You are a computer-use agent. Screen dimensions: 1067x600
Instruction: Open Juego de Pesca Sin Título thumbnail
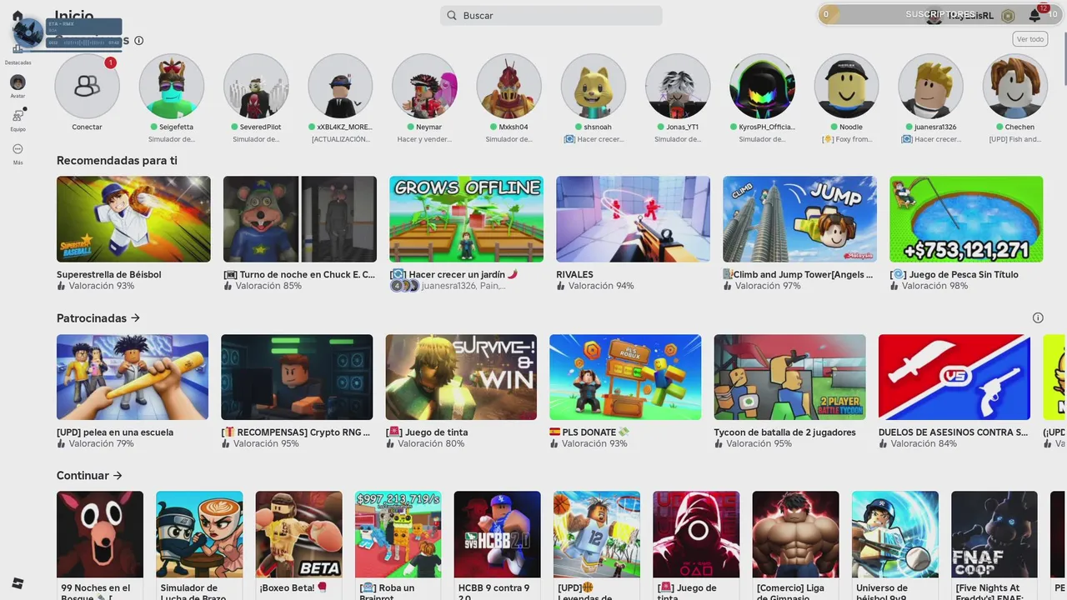click(966, 219)
